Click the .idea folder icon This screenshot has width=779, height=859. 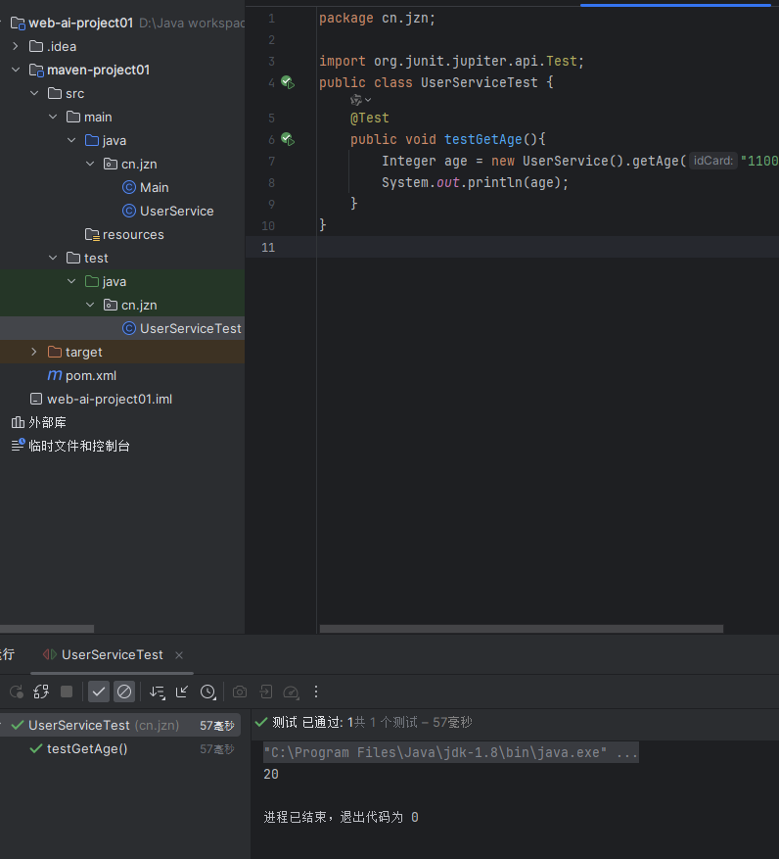click(36, 47)
